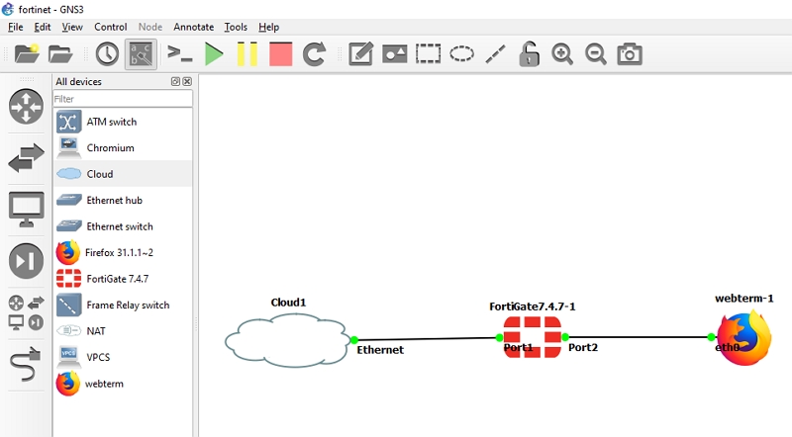
Task: Open the Help menu
Action: tap(268, 27)
